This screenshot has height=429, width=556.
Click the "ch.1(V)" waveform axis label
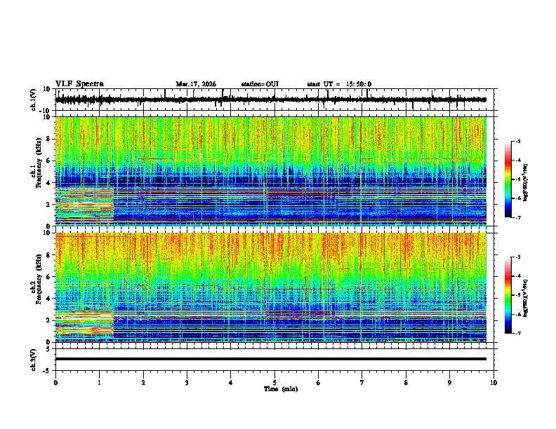(x=33, y=100)
